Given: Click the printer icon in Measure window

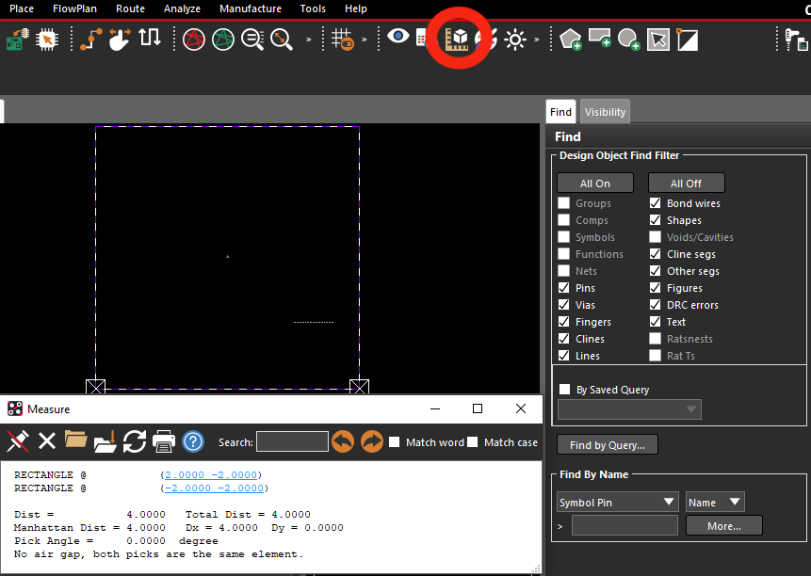Looking at the screenshot, I should click(x=164, y=442).
